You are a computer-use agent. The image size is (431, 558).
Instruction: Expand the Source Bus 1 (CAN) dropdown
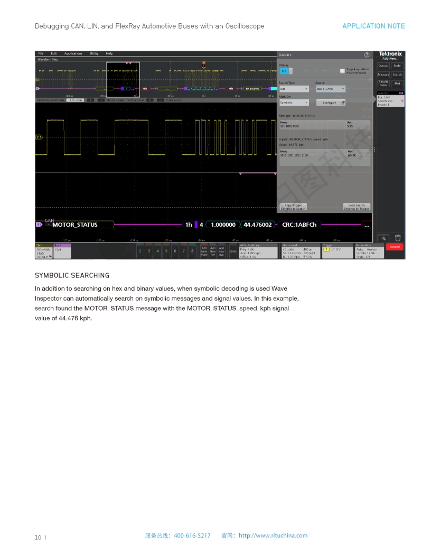(x=330, y=89)
